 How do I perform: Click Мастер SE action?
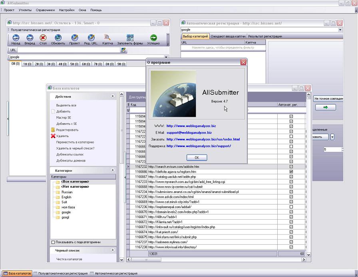click(64, 118)
